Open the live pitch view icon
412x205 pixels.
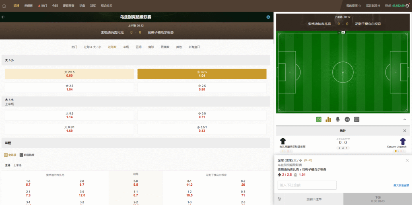(319, 119)
